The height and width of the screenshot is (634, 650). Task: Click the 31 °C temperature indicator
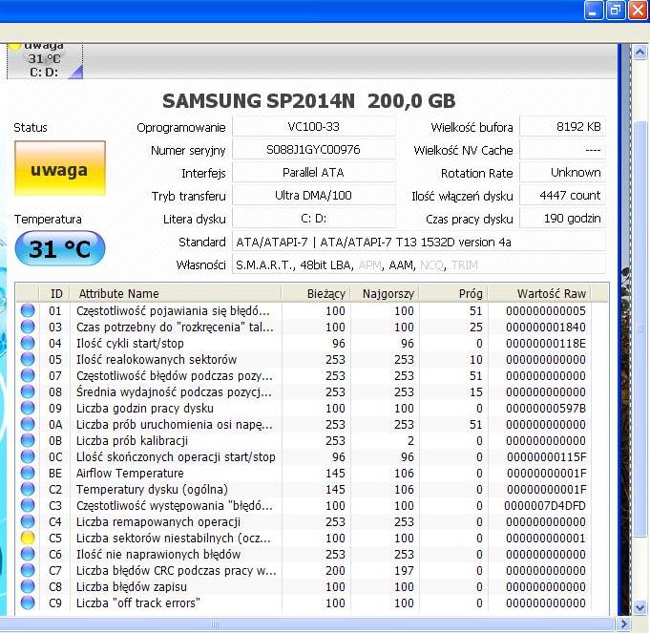click(x=60, y=248)
